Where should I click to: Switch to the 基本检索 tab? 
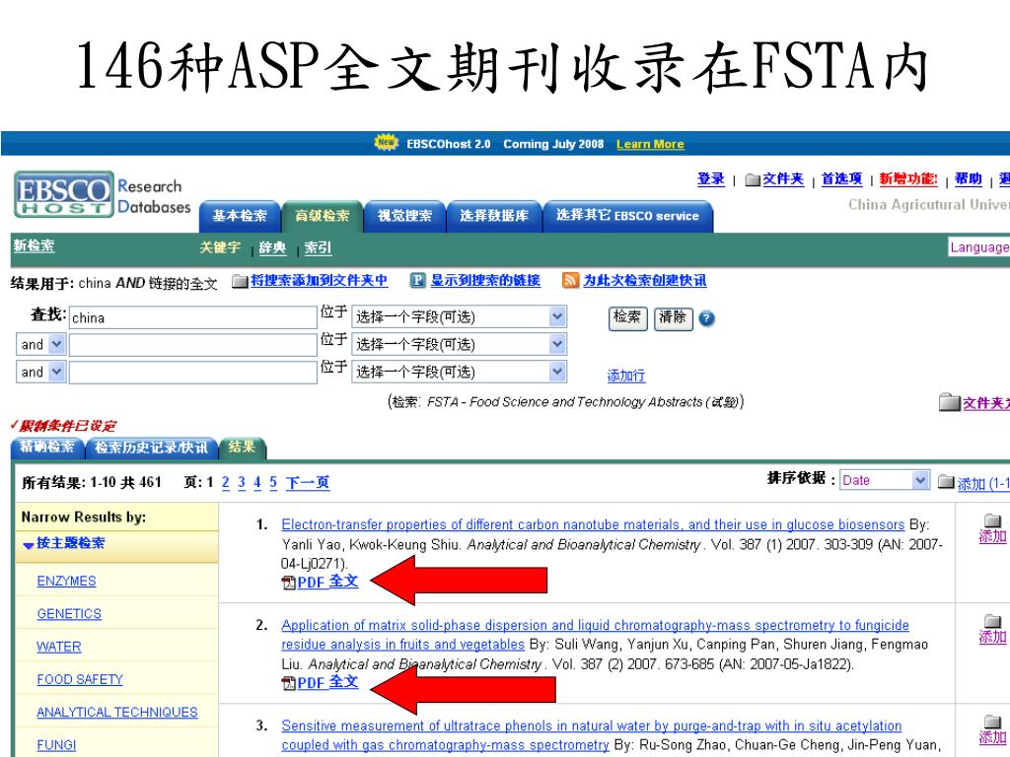240,216
